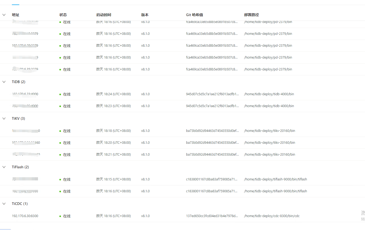
Task: Click the Git 哈希值 column header
Action: [195, 15]
